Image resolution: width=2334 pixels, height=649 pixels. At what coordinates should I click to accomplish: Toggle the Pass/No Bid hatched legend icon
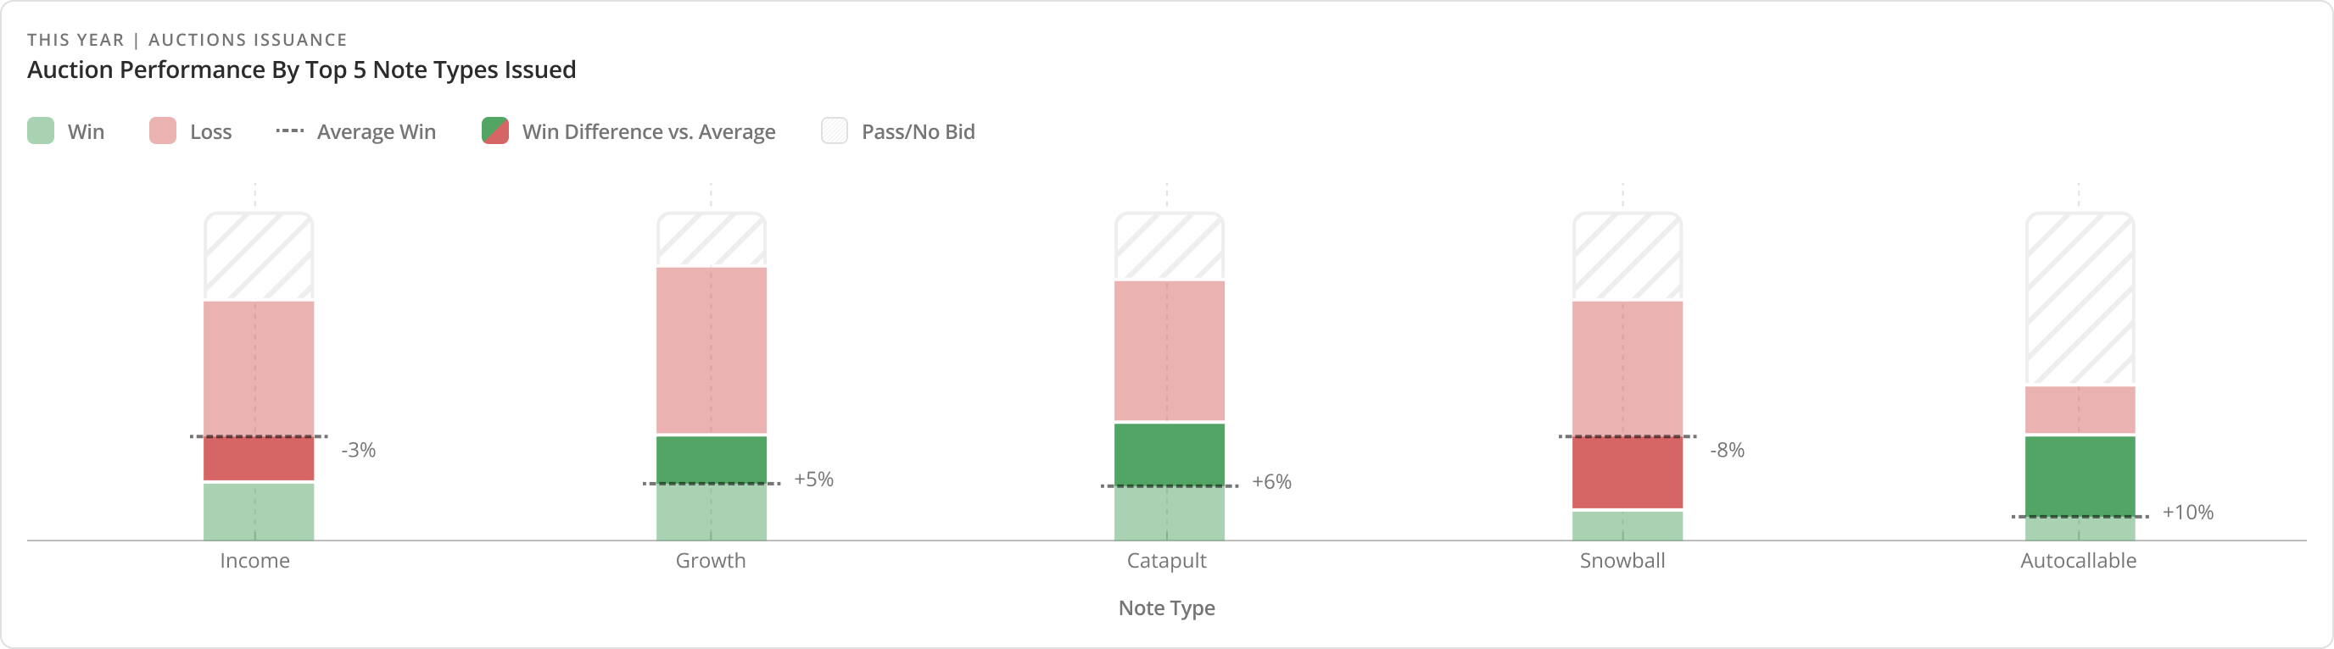click(x=835, y=131)
